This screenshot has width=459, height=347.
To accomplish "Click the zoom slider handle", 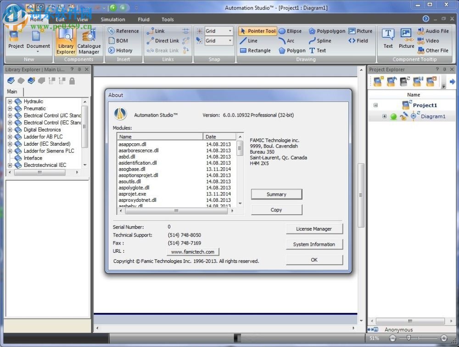I will click(x=409, y=338).
